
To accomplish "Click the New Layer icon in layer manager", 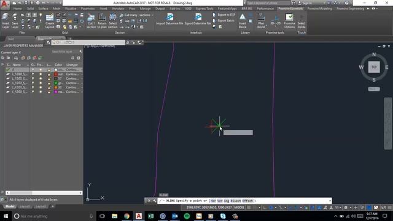I will click(x=23, y=58).
